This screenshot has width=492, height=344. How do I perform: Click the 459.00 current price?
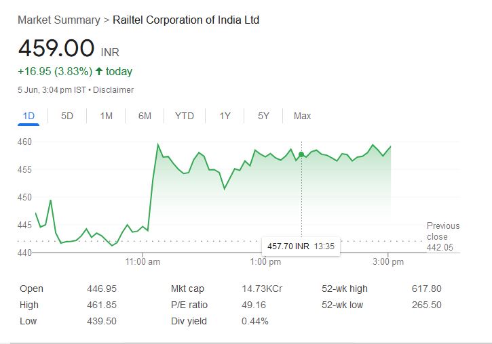tap(56, 49)
